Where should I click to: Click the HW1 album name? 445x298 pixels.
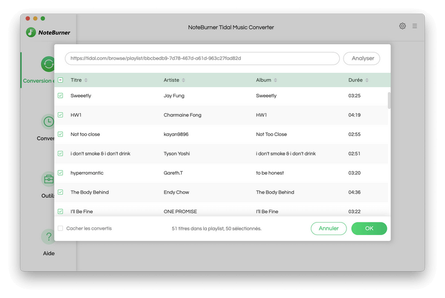261,115
